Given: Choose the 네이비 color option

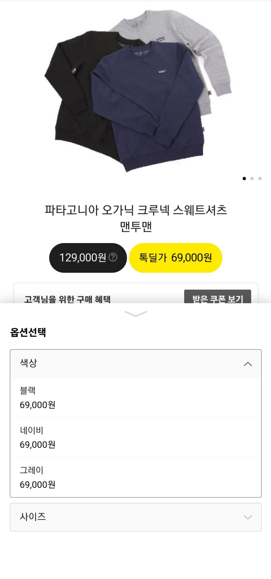Looking at the screenshot, I should [135, 437].
